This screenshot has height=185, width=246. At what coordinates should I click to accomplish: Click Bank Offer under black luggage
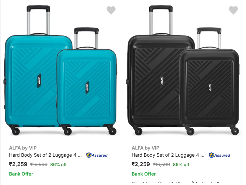click(144, 174)
